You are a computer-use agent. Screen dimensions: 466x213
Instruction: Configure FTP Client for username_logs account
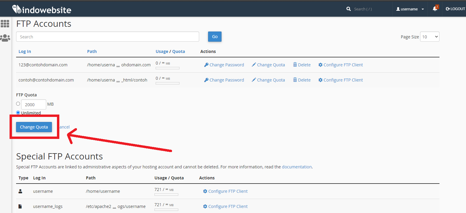tap(225, 206)
